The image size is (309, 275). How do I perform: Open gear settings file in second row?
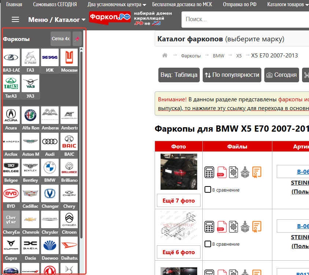(233, 227)
